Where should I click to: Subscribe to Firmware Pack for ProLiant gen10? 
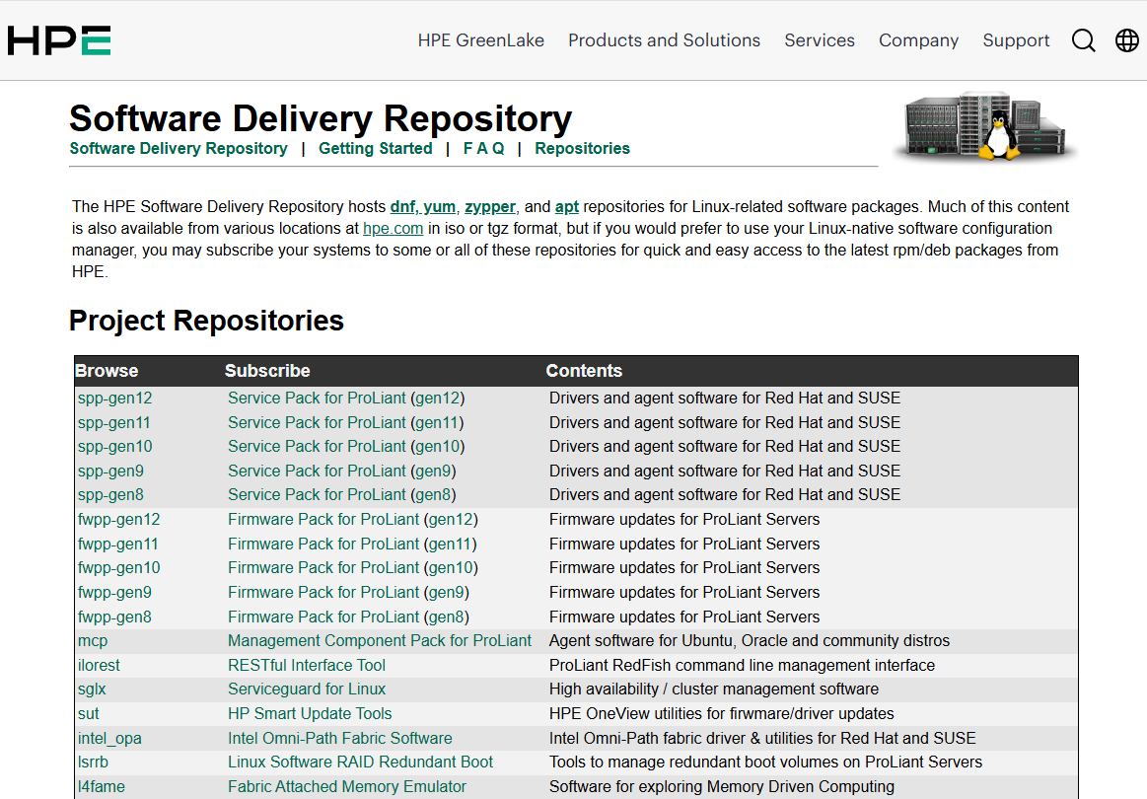coord(353,568)
